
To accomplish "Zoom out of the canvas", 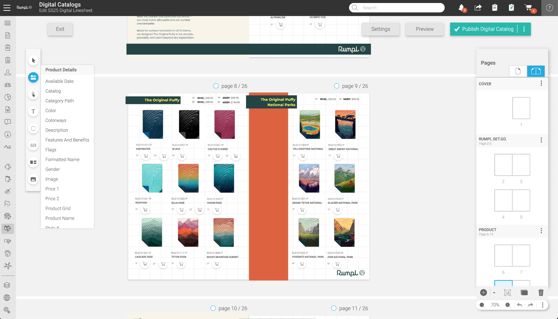I will pos(482,305).
